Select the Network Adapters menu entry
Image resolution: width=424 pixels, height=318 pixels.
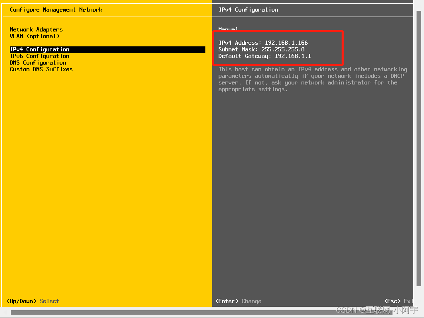[x=36, y=29]
